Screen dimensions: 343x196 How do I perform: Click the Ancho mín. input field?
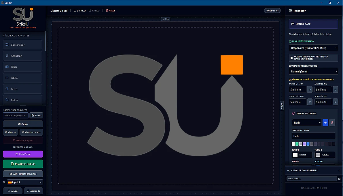(x=297, y=89)
